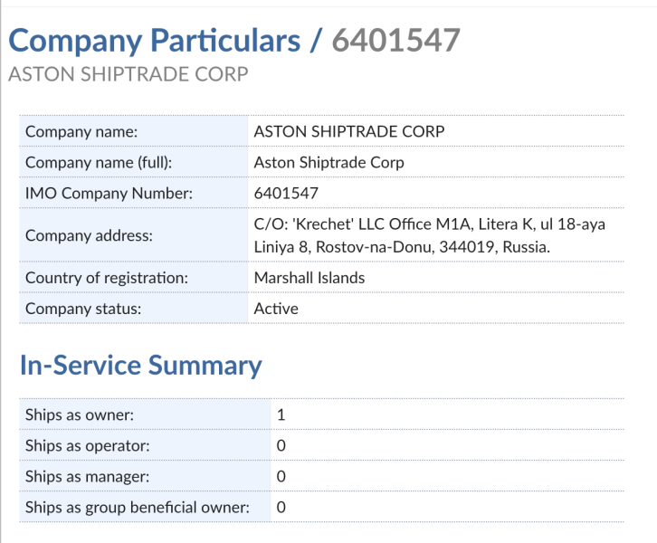Click the Rostov-na-Donu address line
The width and height of the screenshot is (657, 543).
click(402, 247)
